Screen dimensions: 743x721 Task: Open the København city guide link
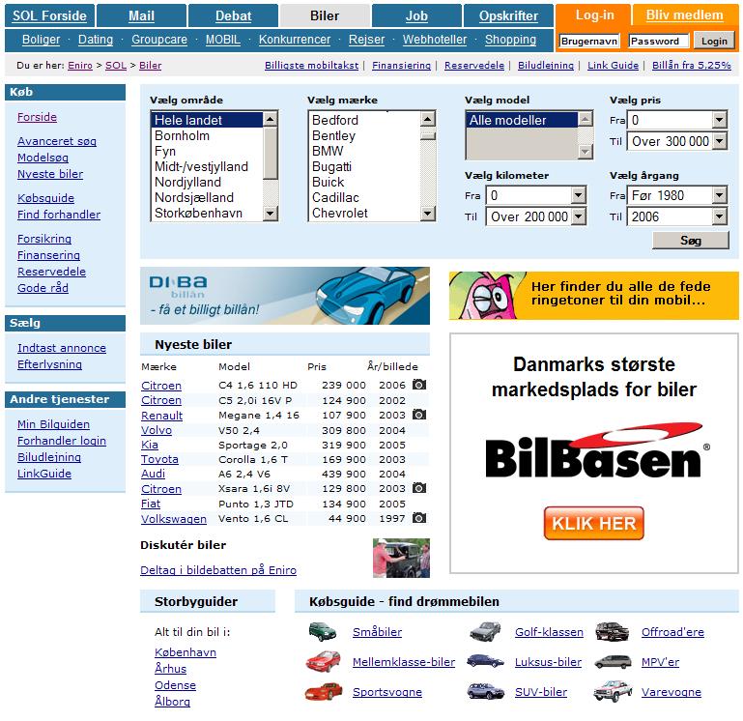[186, 652]
